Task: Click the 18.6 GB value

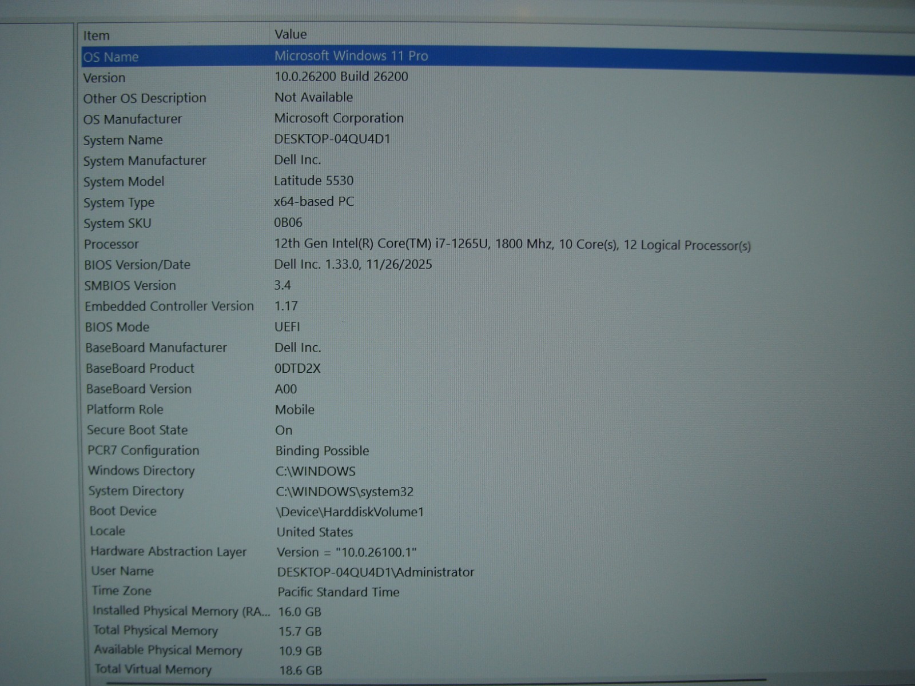Action: [x=301, y=670]
